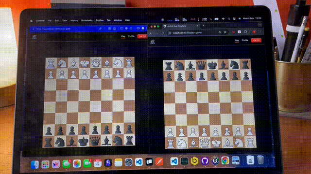Click the pencil edit icon in left window's blue bar
This screenshot has height=174, width=311.
[101, 29]
